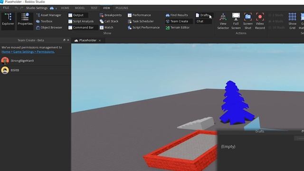Click Studio Settings in quick access bar
Image resolution: width=304 pixels, height=171 pixels.
click(x=37, y=8)
